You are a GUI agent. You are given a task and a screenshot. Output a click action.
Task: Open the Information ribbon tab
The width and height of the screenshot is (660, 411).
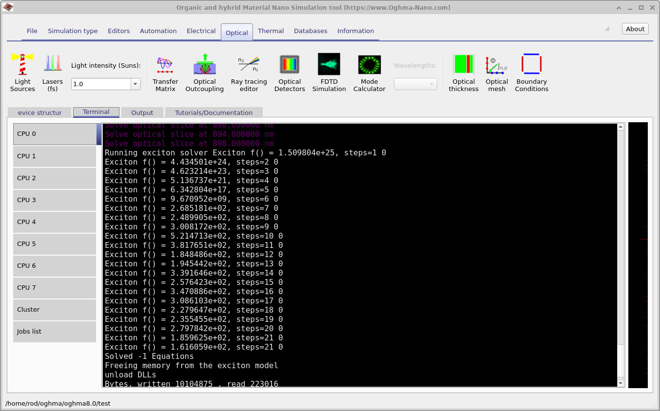[356, 31]
